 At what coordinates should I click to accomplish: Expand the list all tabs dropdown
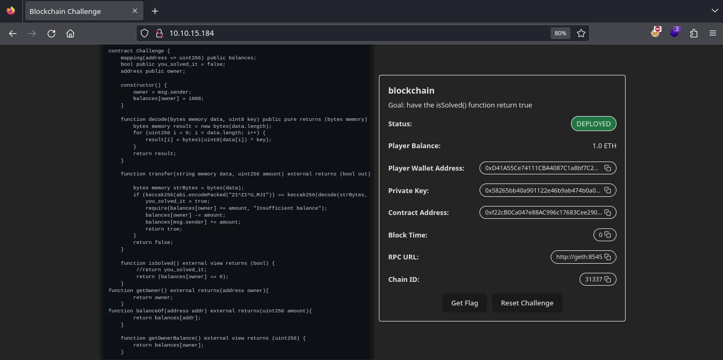click(x=714, y=11)
